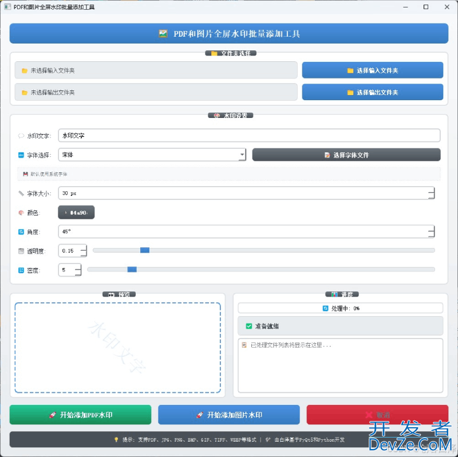This screenshot has height=457, width=458.
Task: Open the 宋体 font selection dropdown
Action: (242, 155)
